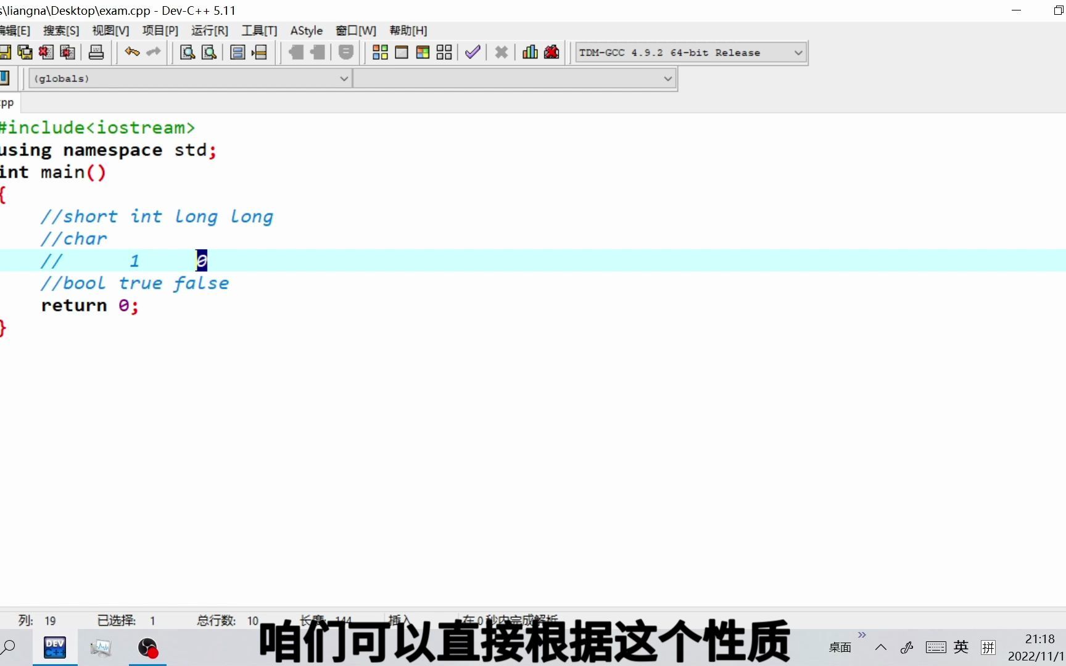Show hidden system tray icons
1066x666 pixels.
coord(881,647)
